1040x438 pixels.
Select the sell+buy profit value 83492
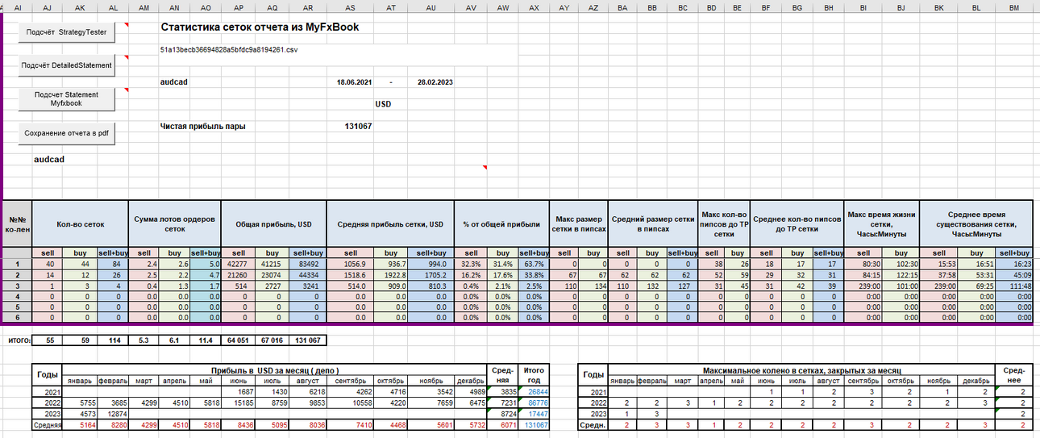(307, 264)
